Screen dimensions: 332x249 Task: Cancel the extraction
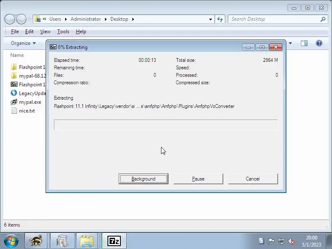[253, 179]
